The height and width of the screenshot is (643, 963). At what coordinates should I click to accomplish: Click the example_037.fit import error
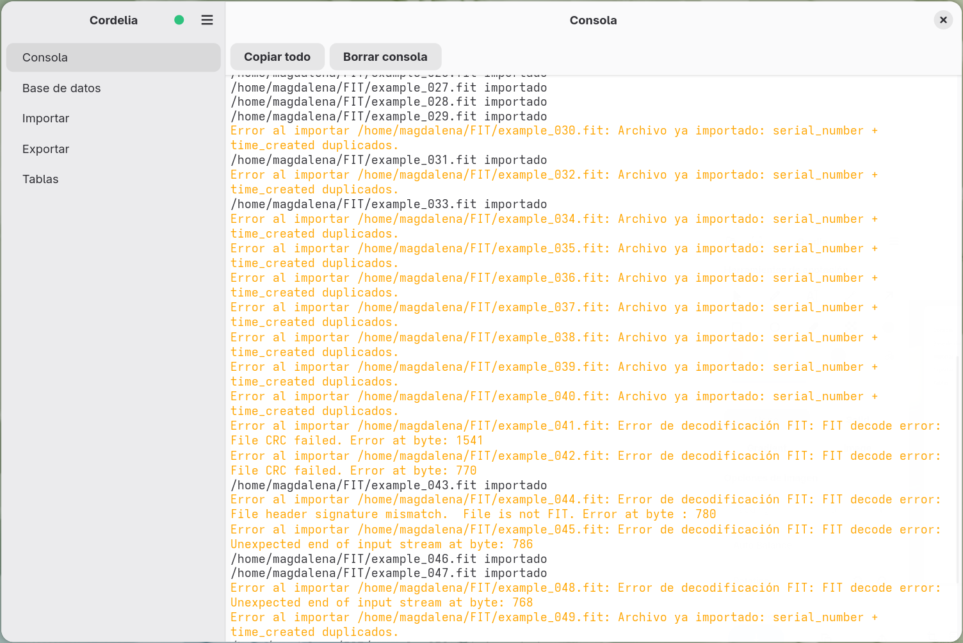554,314
